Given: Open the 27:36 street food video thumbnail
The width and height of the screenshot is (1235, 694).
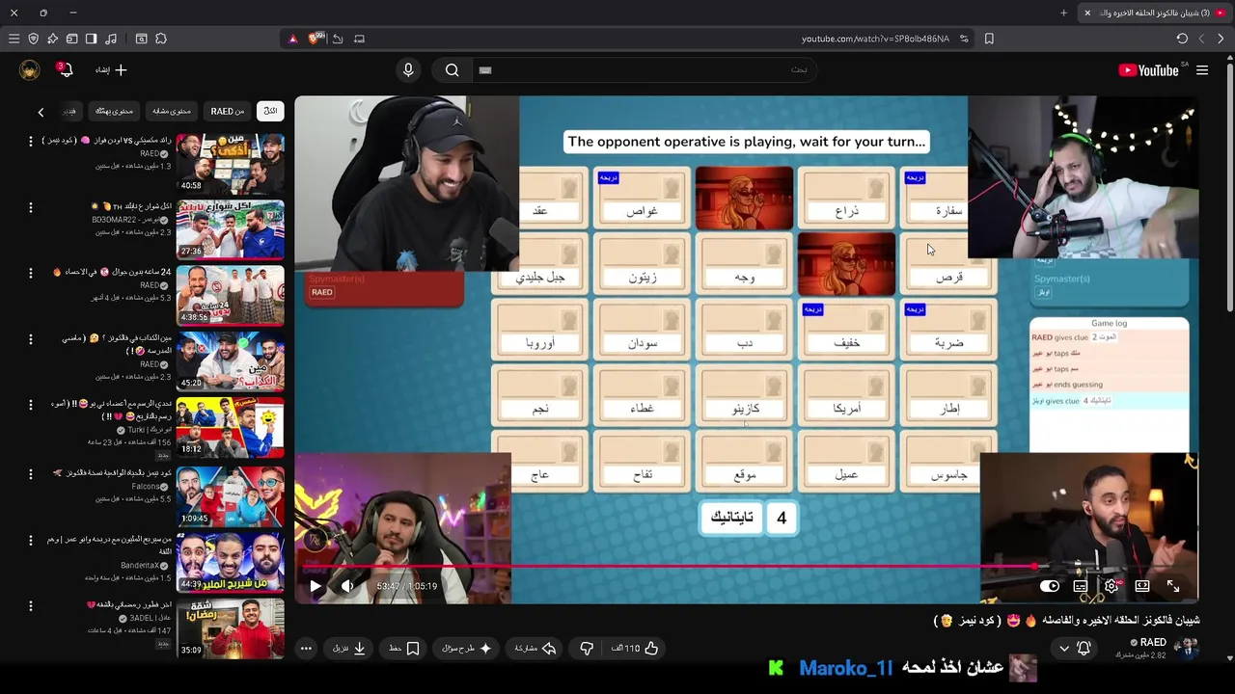Looking at the screenshot, I should point(231,229).
